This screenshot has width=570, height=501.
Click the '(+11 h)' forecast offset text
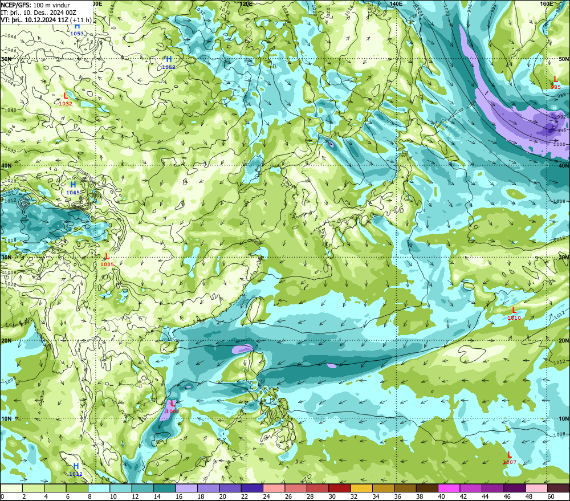[x=81, y=19]
